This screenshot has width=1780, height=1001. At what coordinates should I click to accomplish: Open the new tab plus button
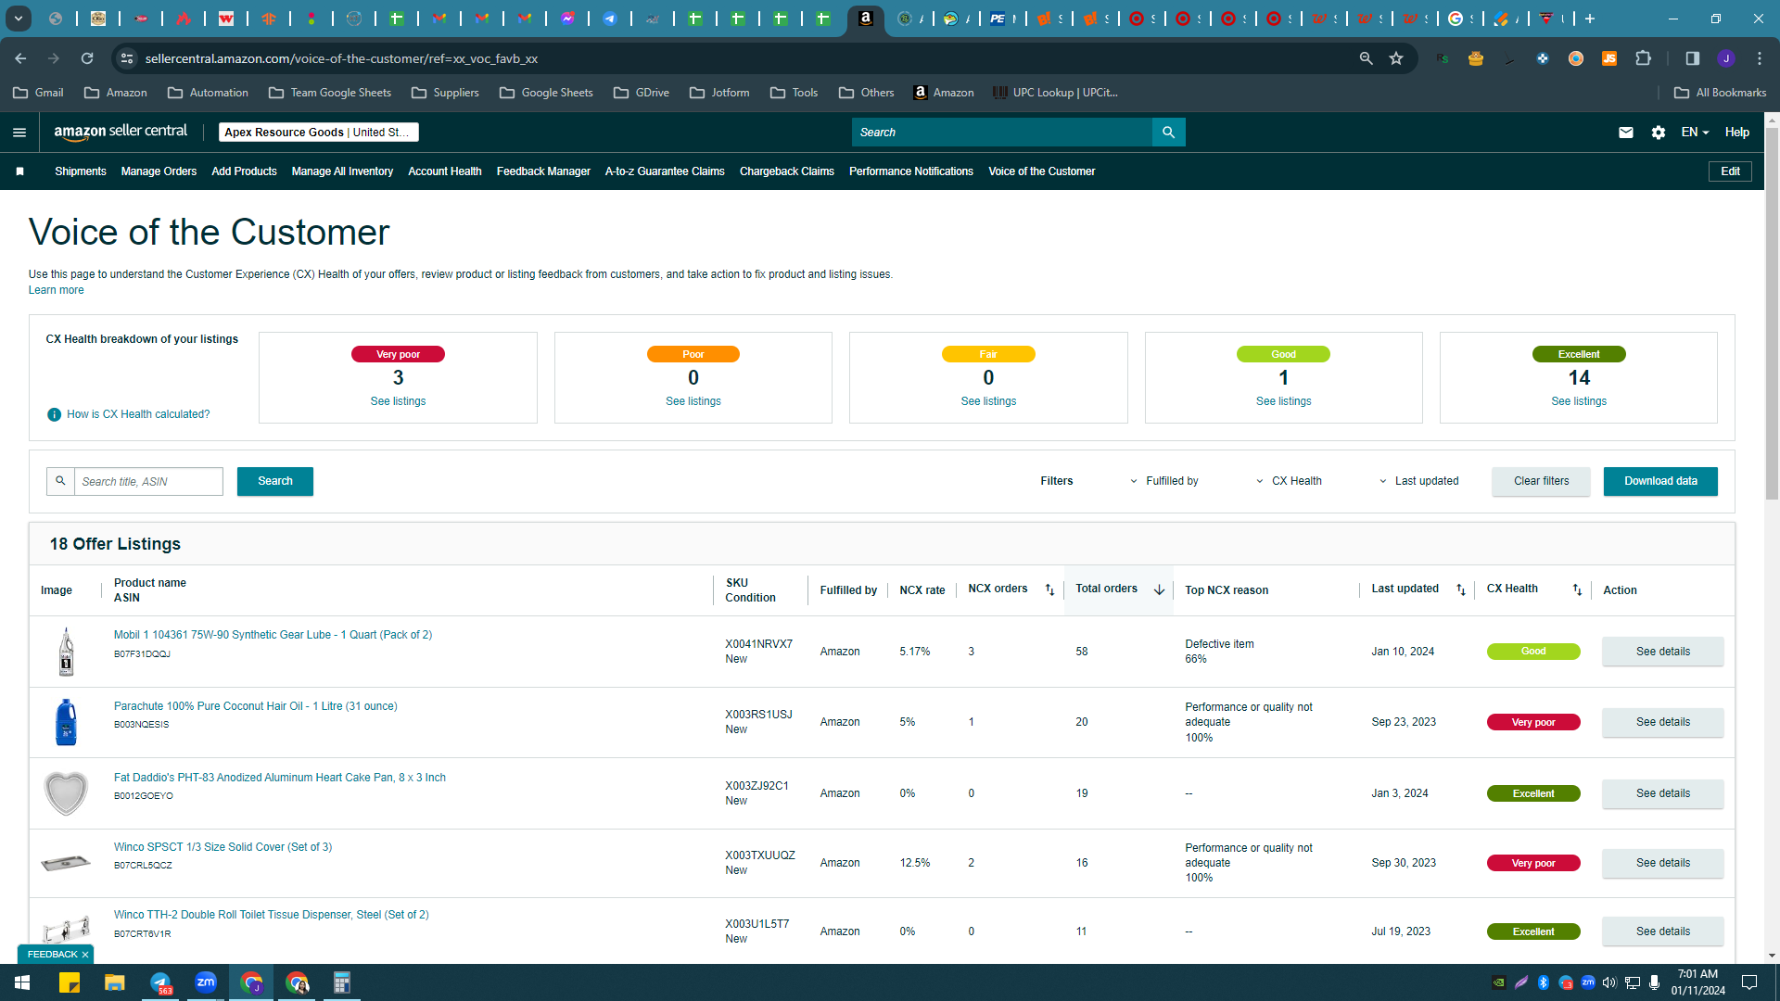tap(1590, 19)
